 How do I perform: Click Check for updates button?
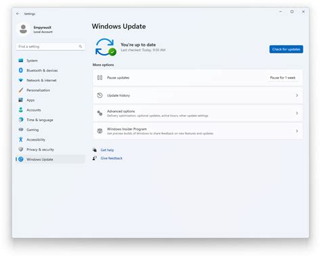[x=286, y=49]
